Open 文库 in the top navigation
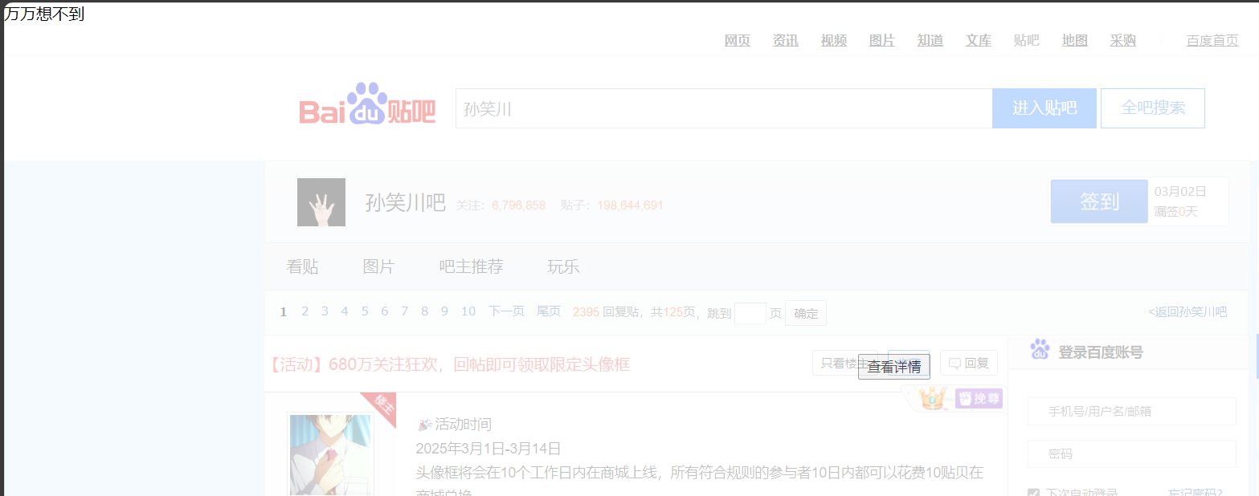 click(979, 40)
